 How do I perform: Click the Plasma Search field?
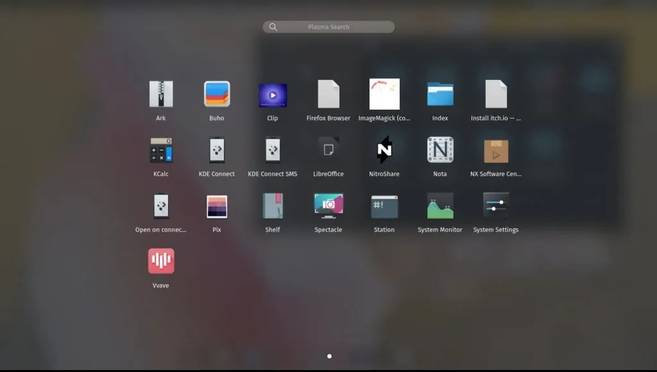click(328, 26)
